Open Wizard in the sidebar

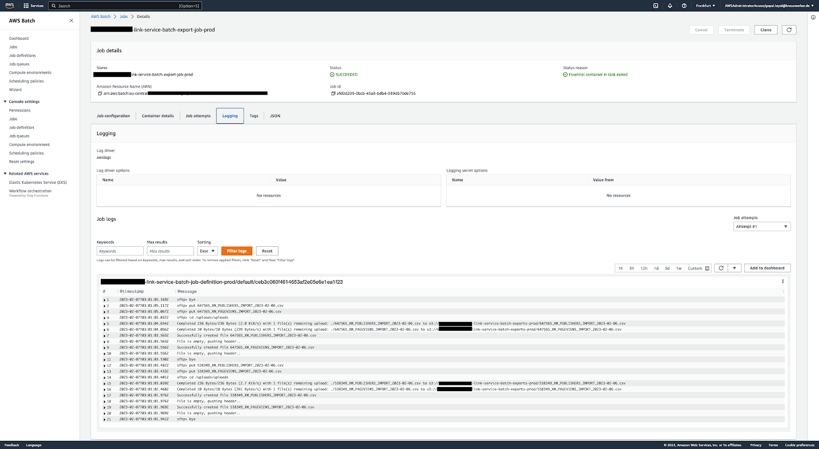pos(15,90)
